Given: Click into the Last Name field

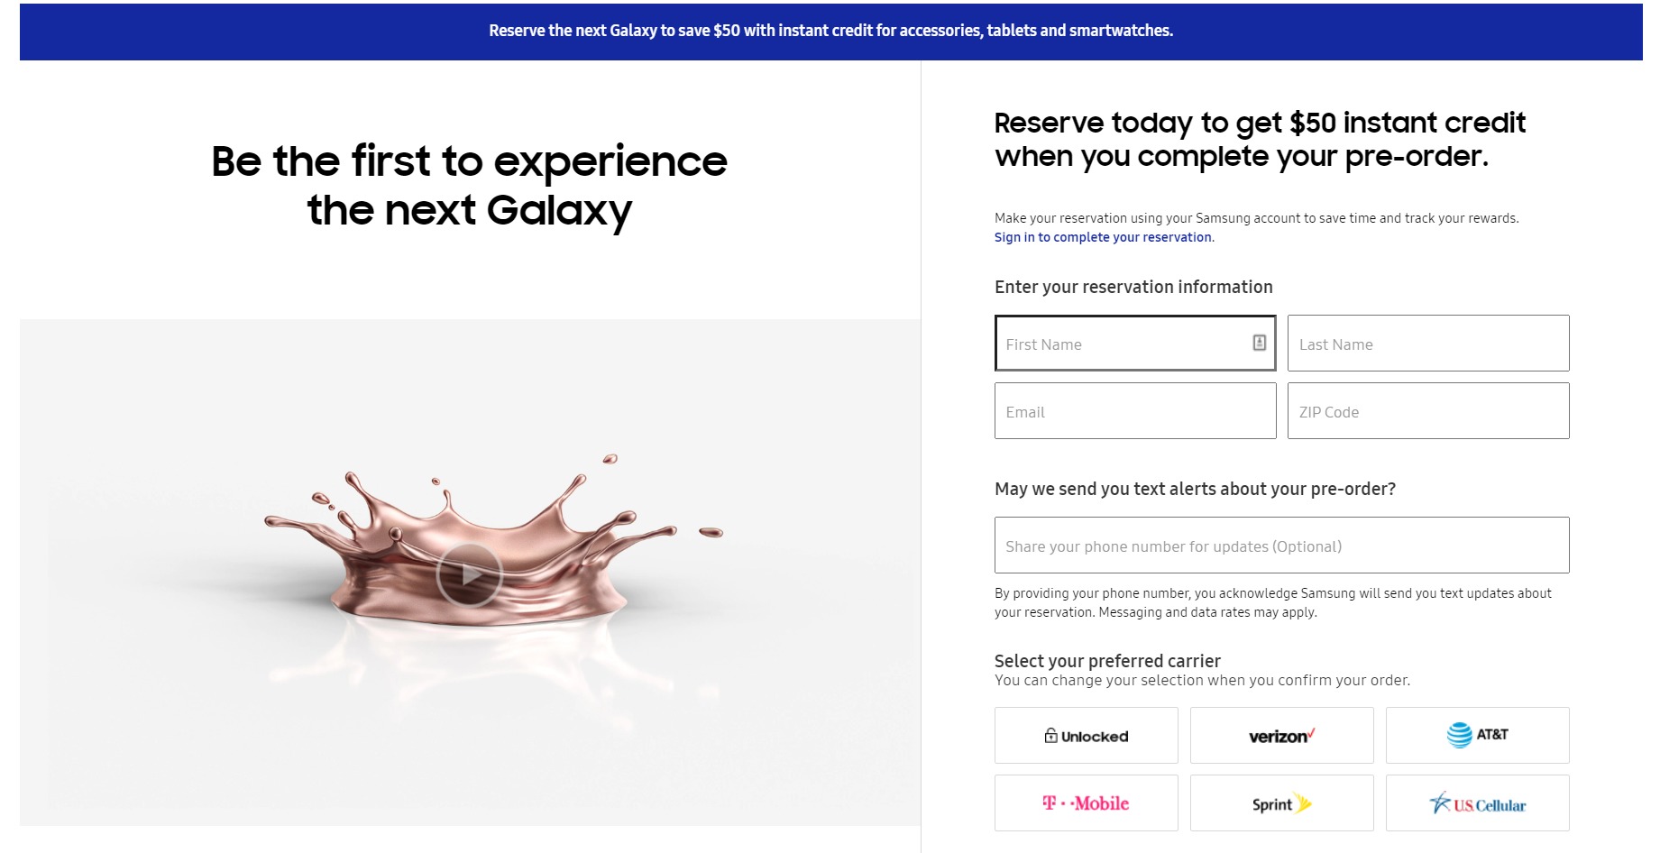Looking at the screenshot, I should (1427, 344).
